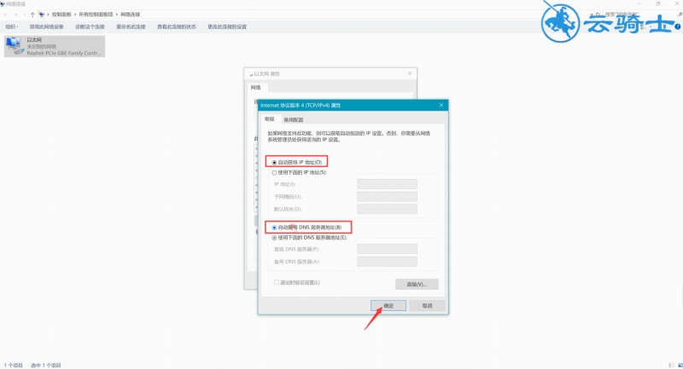
Task: Open the 高级(V)... advanced settings
Action: pos(417,285)
